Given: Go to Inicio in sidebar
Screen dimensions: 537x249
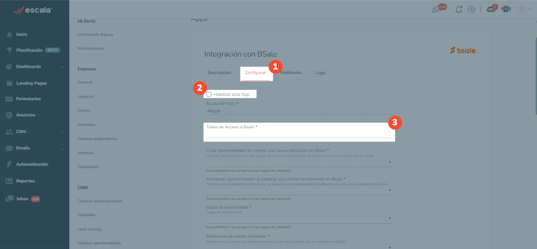Looking at the screenshot, I should [22, 34].
